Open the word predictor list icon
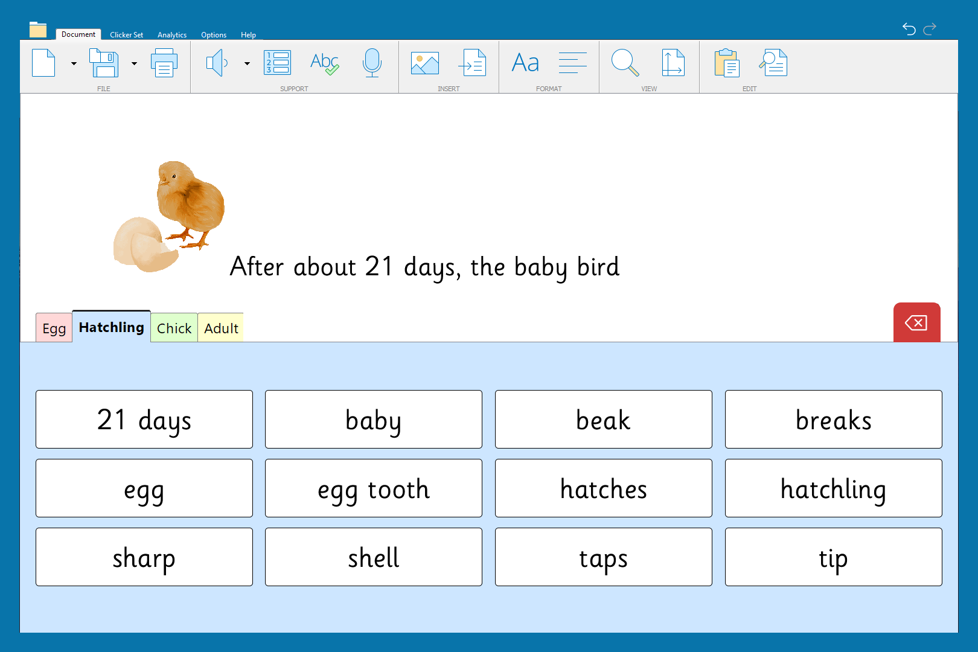Image resolution: width=978 pixels, height=652 pixels. click(278, 63)
